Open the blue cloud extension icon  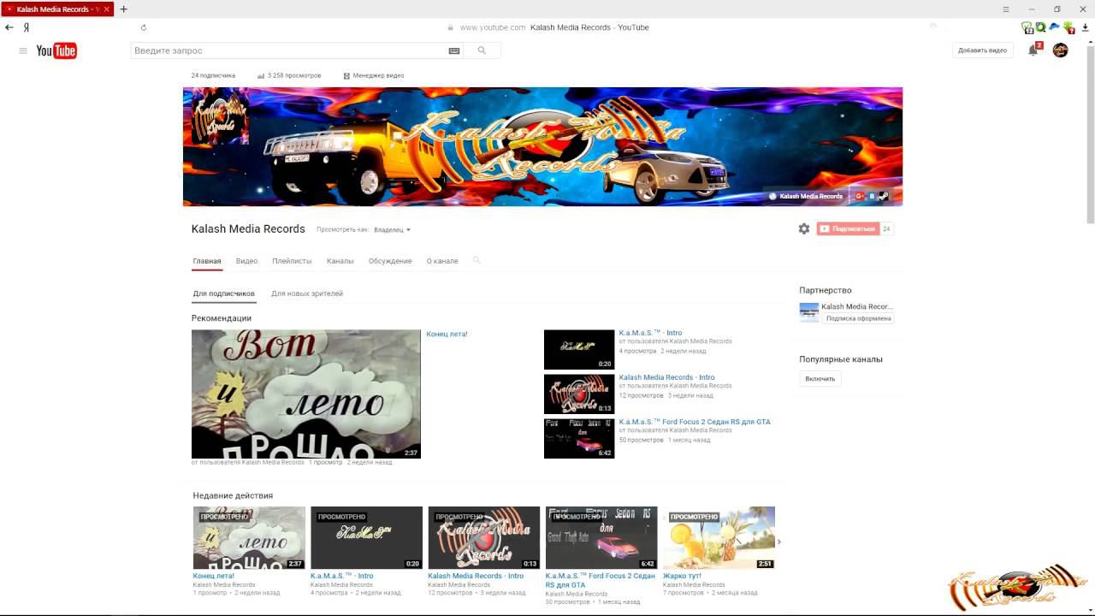1055,27
